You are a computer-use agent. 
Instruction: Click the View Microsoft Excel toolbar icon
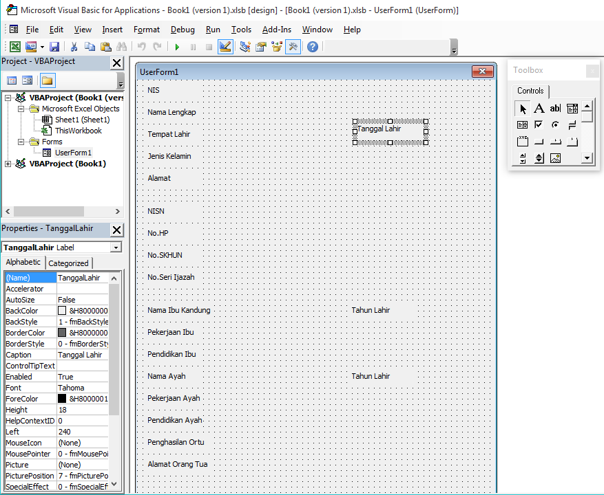click(15, 46)
